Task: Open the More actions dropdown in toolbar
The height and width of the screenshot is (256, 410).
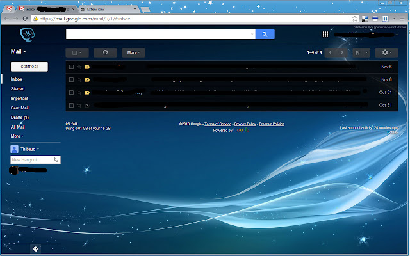Action: coord(133,52)
